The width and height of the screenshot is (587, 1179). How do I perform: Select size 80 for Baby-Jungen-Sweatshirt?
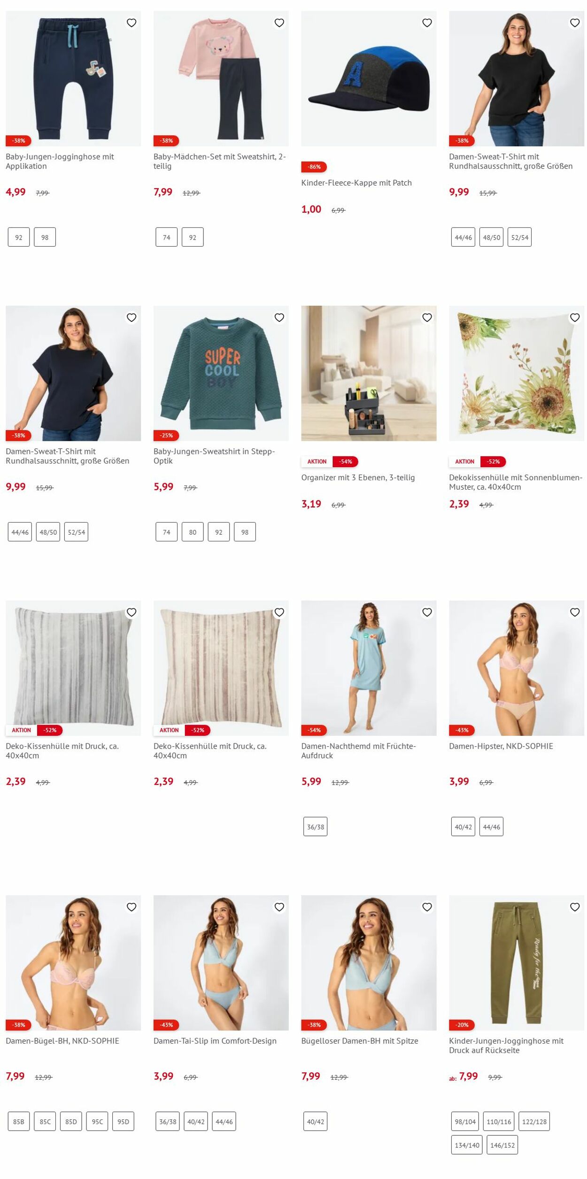[193, 532]
